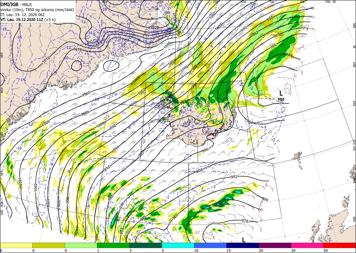Click the "978" isobar label
The image size is (356, 253).
pyautogui.click(x=225, y=200)
